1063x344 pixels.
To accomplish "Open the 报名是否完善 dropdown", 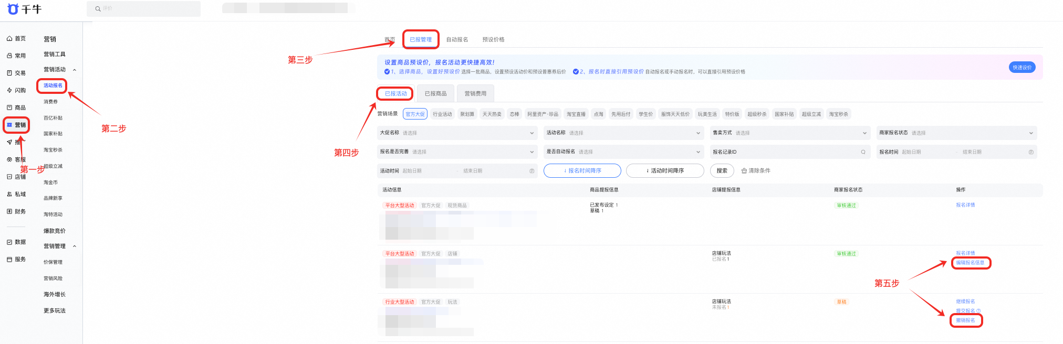I will [x=457, y=152].
